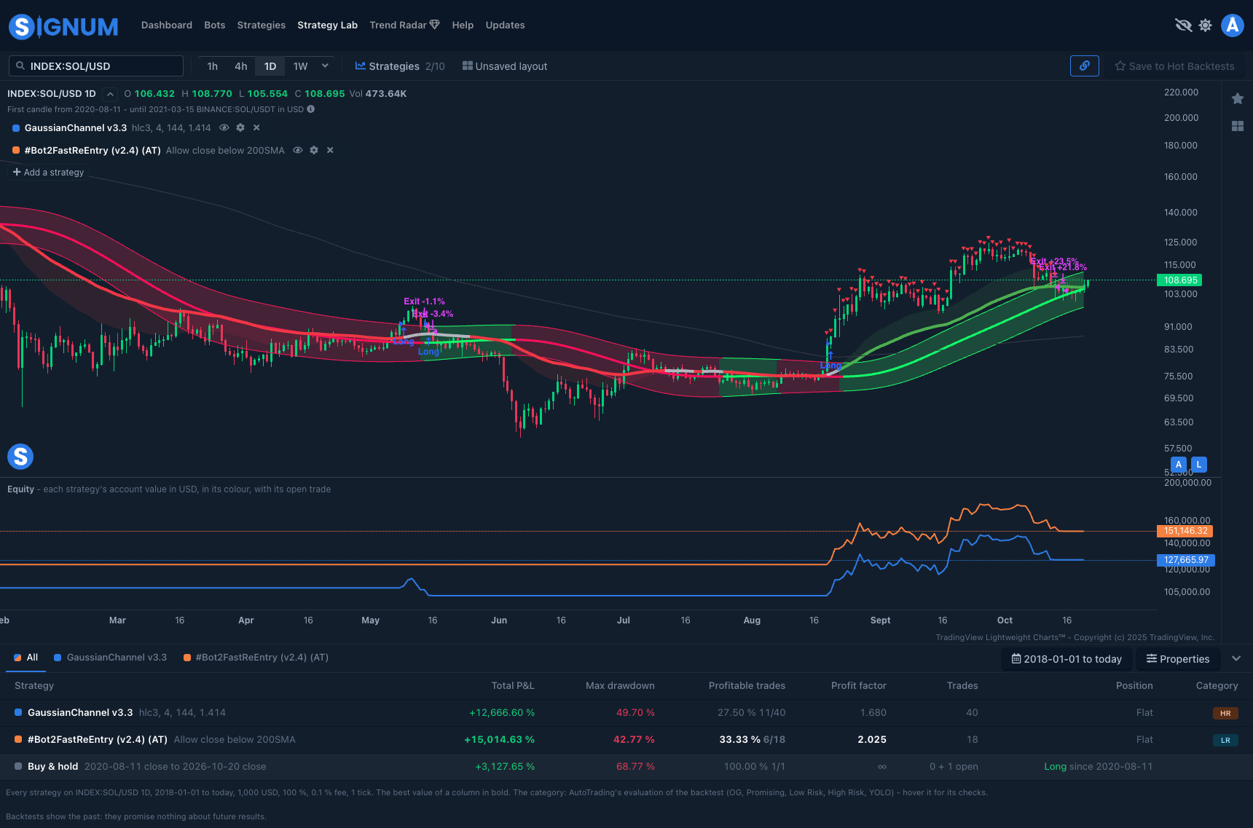Image resolution: width=1253 pixels, height=828 pixels.
Task: Copy chart link with link icon
Action: point(1085,66)
